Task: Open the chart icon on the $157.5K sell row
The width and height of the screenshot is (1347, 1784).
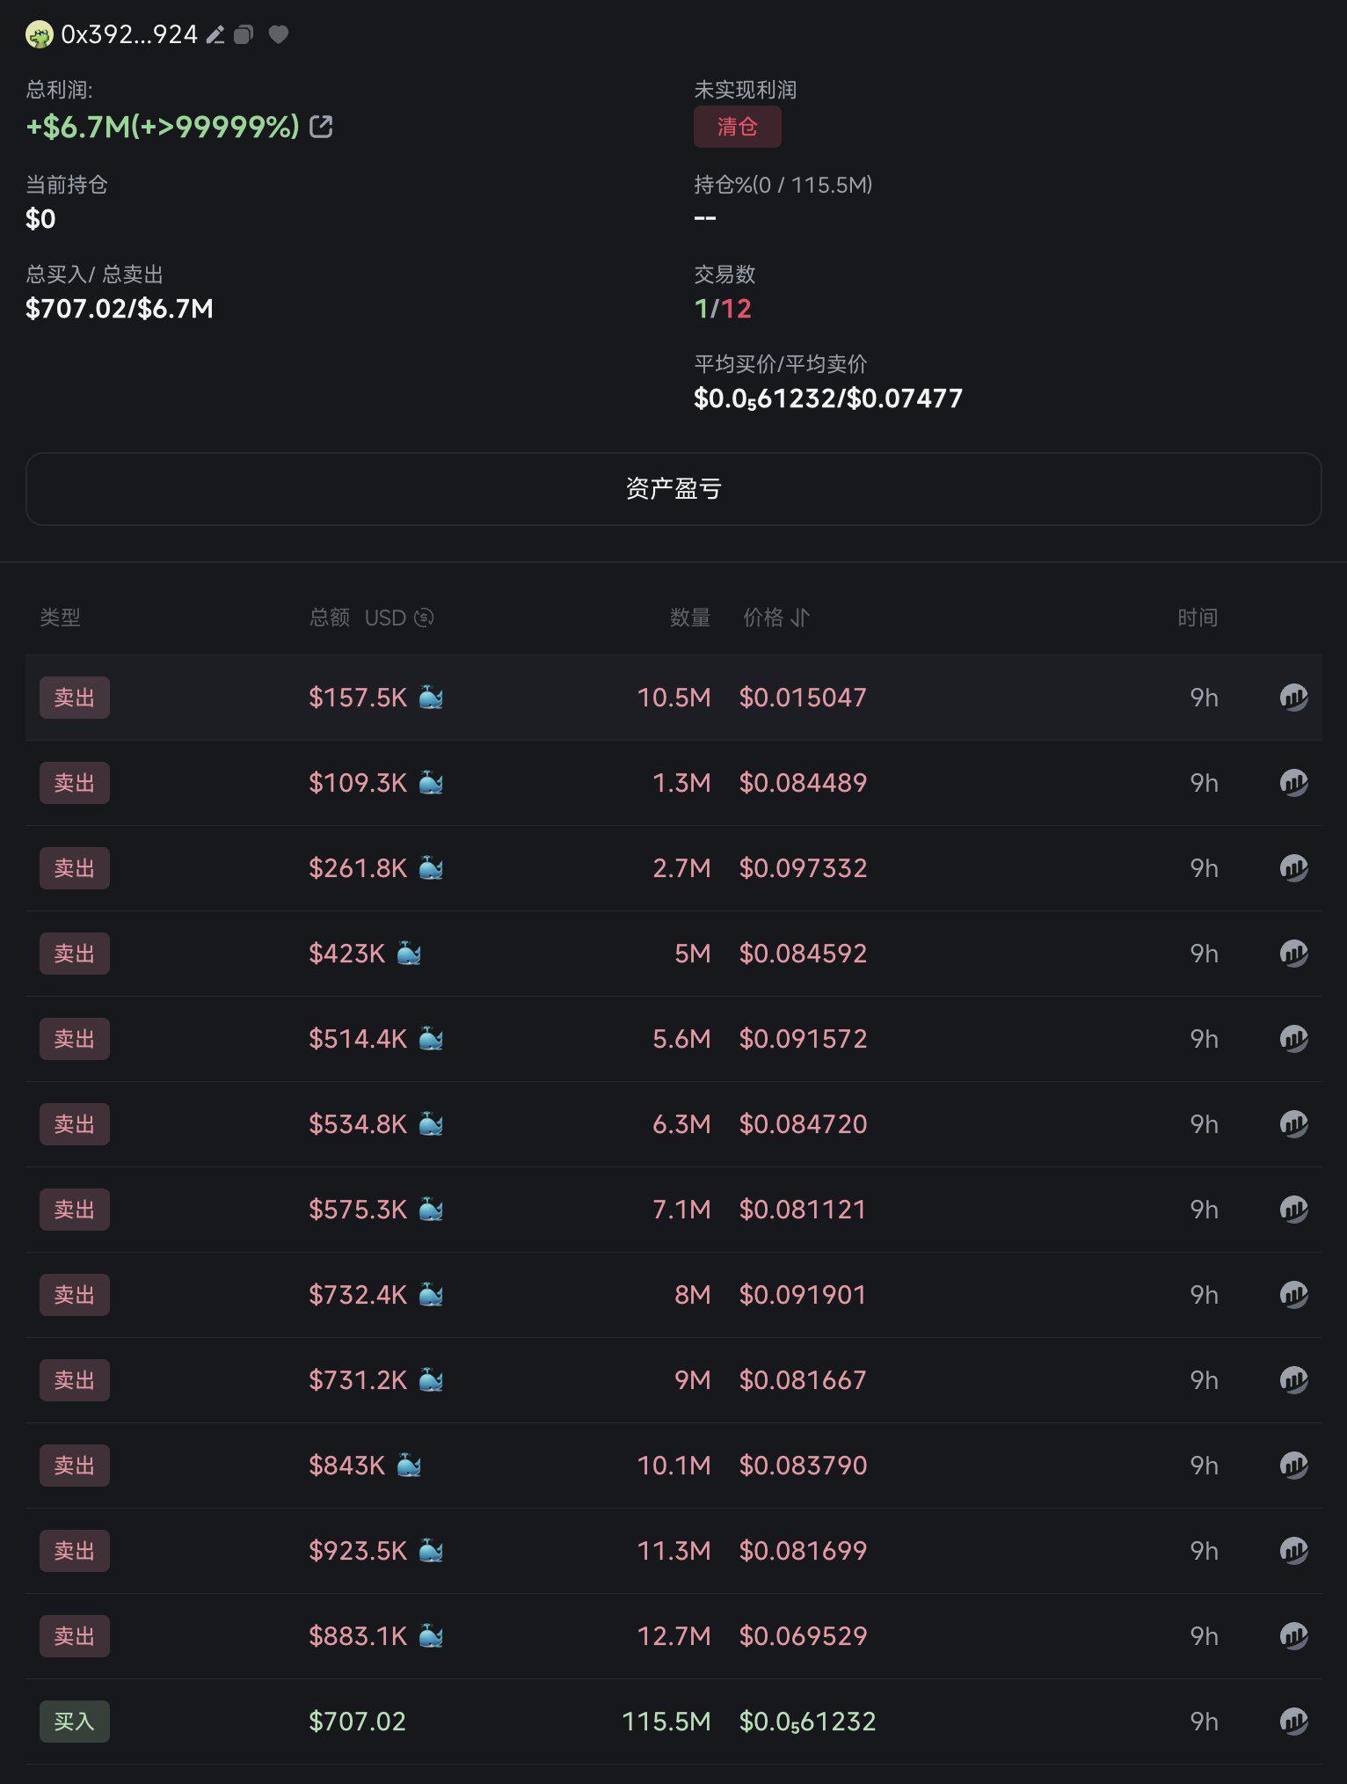Action: click(x=1293, y=697)
